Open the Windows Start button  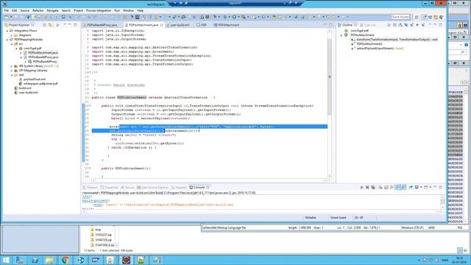6,260
